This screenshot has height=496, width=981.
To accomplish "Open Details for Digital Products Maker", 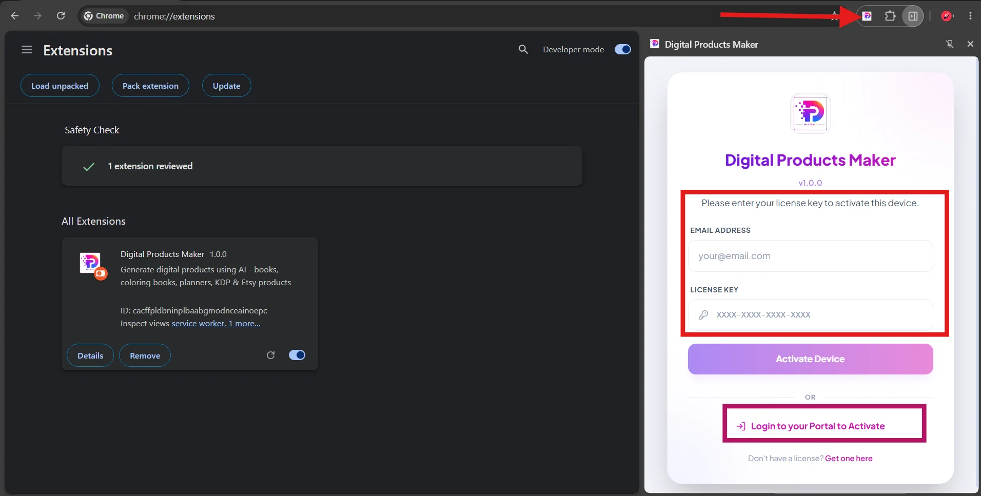I will (x=90, y=355).
